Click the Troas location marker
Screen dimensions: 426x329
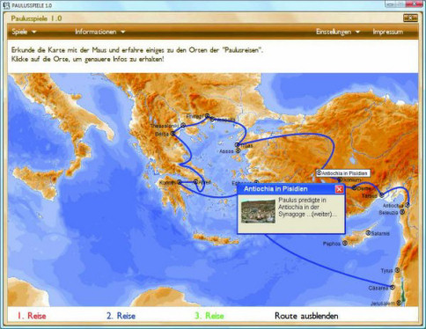[x=237, y=145]
